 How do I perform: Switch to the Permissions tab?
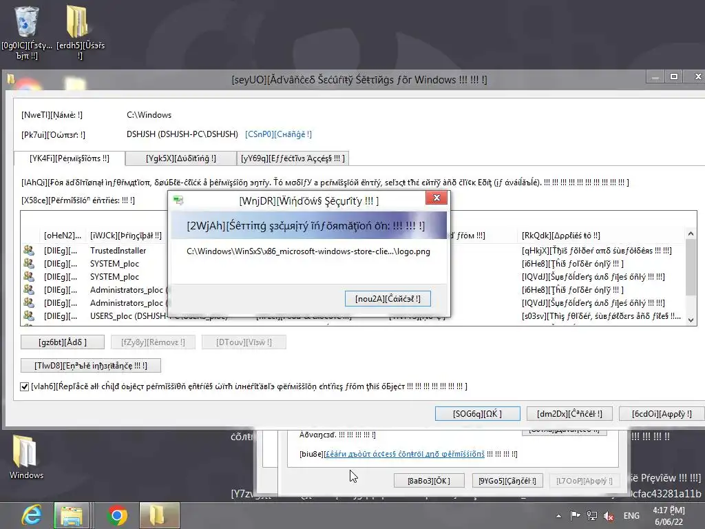click(70, 158)
